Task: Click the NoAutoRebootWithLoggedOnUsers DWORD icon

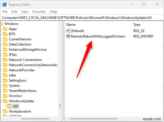Action: 68,36
